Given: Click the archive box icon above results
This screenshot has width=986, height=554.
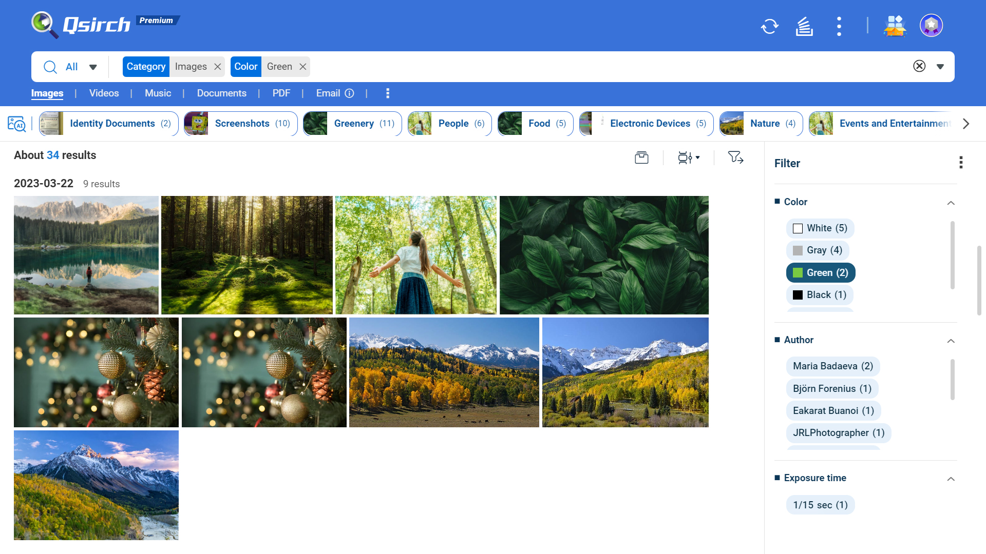Looking at the screenshot, I should pyautogui.click(x=641, y=157).
